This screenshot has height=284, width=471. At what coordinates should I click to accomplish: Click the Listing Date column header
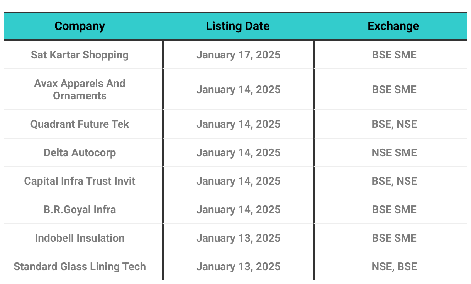[238, 26]
